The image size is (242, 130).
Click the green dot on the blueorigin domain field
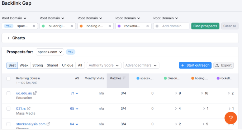[43, 26]
